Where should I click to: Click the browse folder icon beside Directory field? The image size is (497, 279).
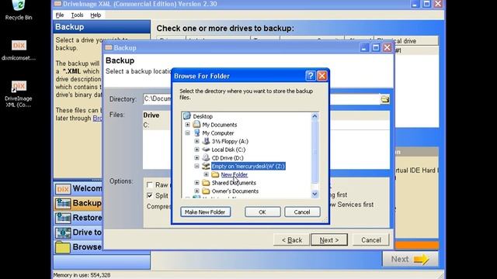(x=385, y=99)
